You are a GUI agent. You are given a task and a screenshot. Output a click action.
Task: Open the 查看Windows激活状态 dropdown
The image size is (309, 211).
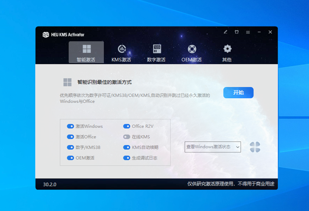pos(213,147)
